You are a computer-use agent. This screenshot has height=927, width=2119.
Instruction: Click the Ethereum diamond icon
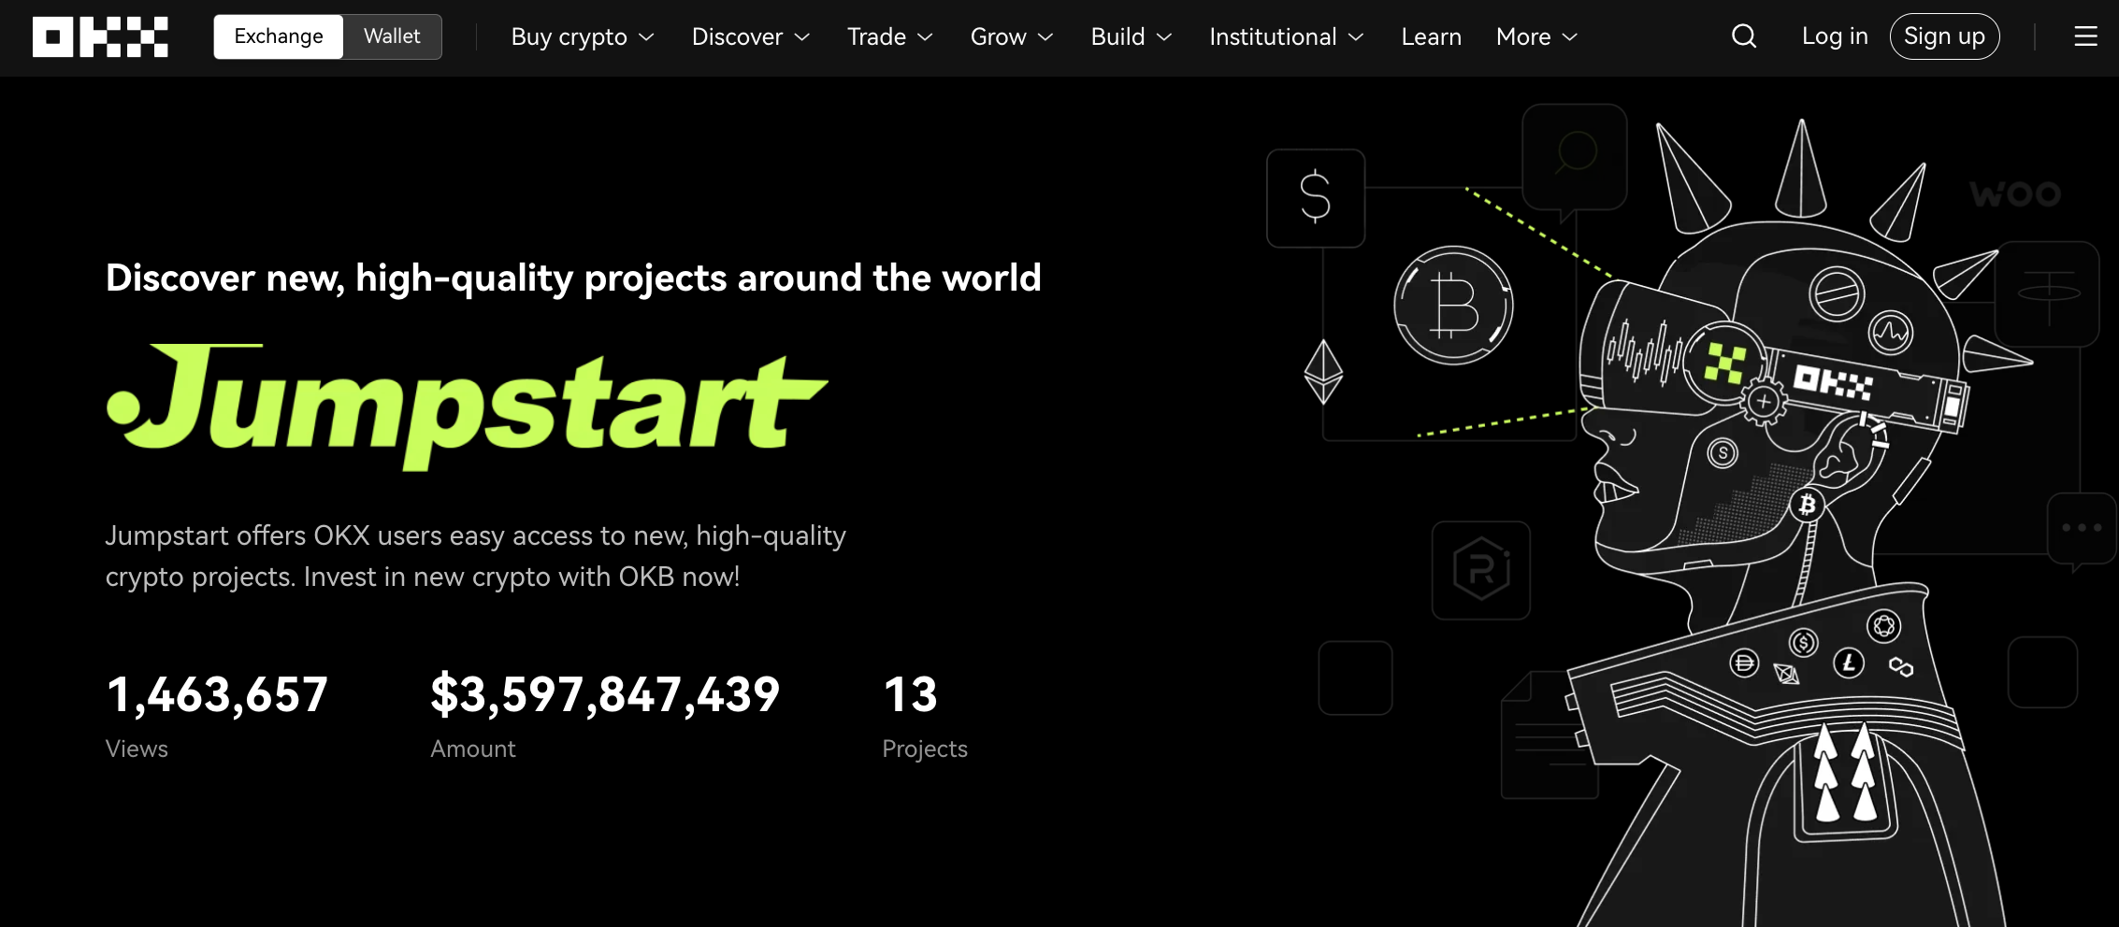pyautogui.click(x=1323, y=372)
